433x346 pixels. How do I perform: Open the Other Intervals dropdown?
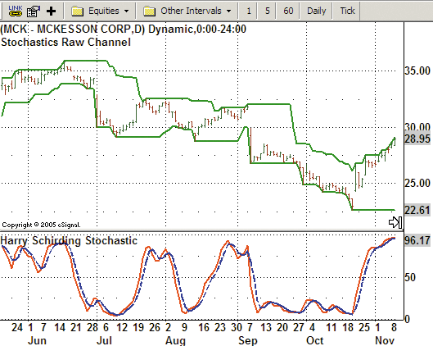187,11
